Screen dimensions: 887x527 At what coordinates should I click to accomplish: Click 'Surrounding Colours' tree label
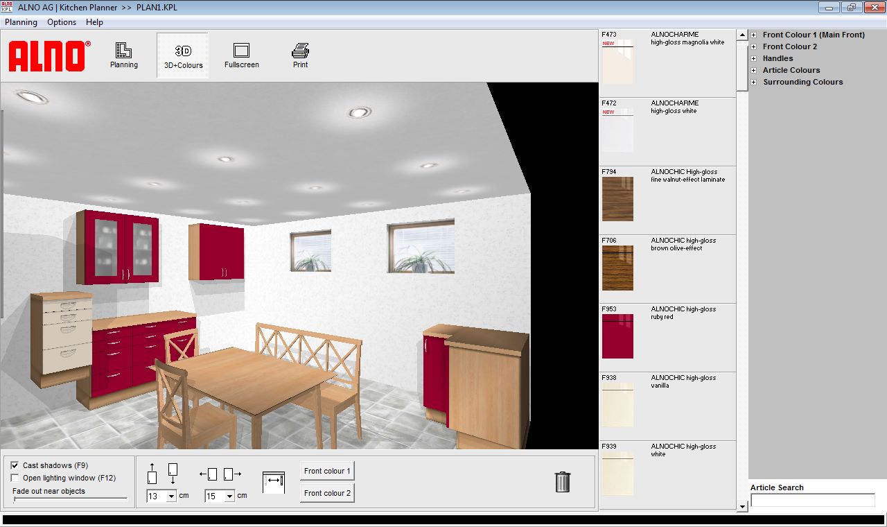tap(803, 82)
